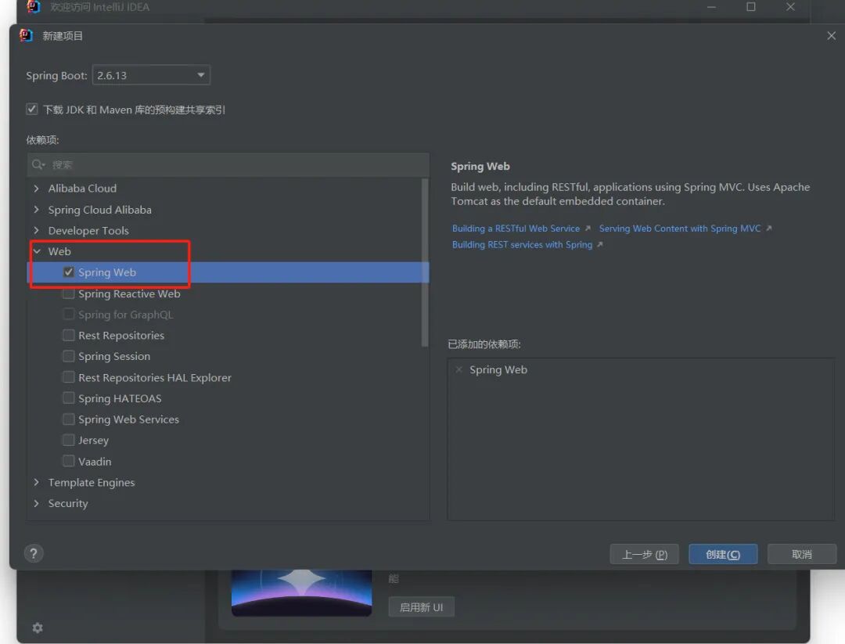Uncheck the Spring Web dependency
This screenshot has width=845, height=644.
pos(68,272)
